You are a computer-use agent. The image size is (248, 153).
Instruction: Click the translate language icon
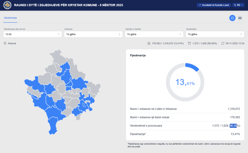tap(235, 5)
